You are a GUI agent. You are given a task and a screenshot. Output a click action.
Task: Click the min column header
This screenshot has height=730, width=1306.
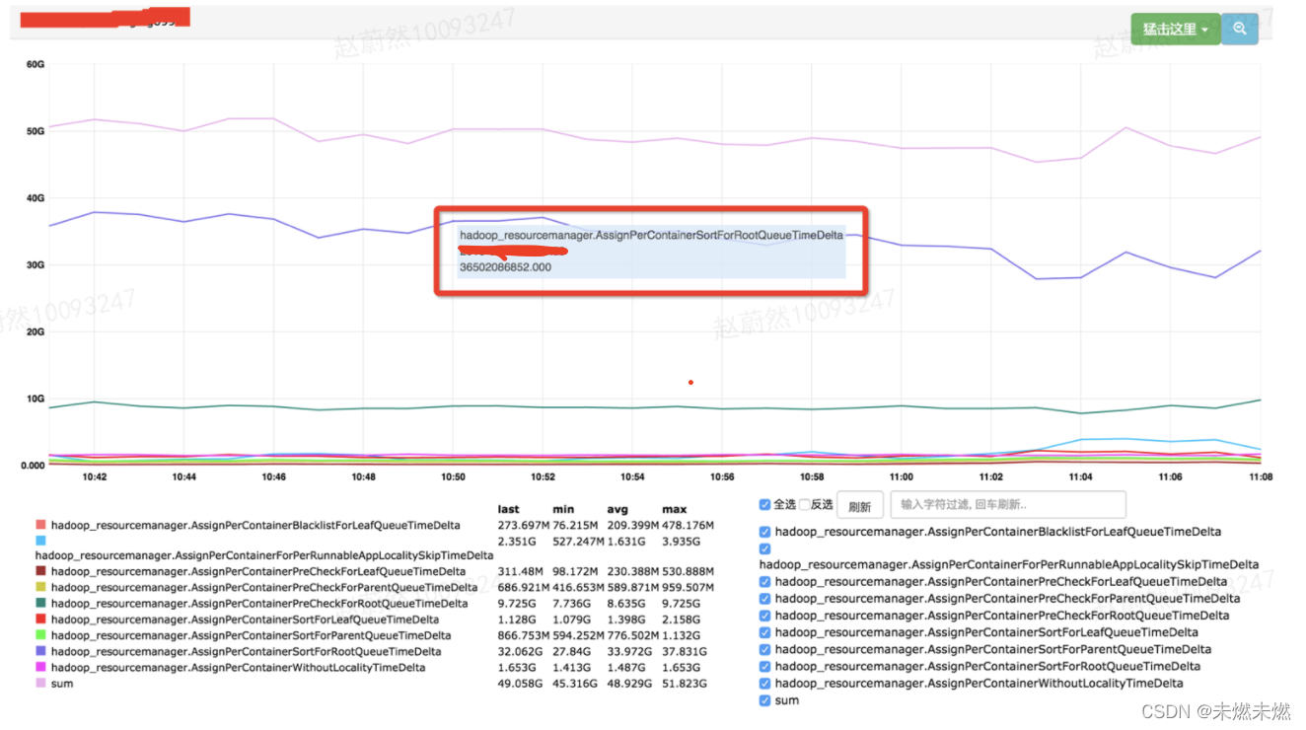coord(562,509)
